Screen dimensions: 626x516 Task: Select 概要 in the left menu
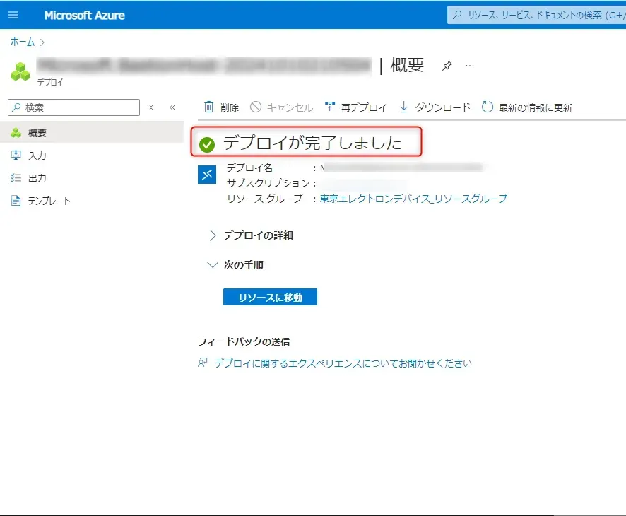[x=37, y=133]
